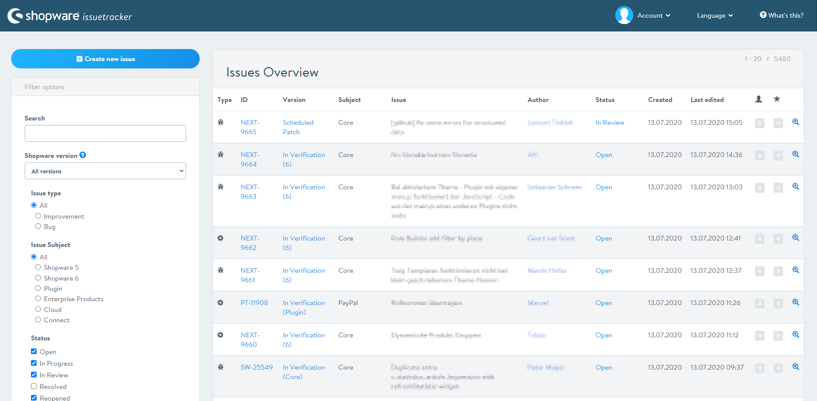Open magnifier details for issue NEXT-9665

(x=795, y=122)
